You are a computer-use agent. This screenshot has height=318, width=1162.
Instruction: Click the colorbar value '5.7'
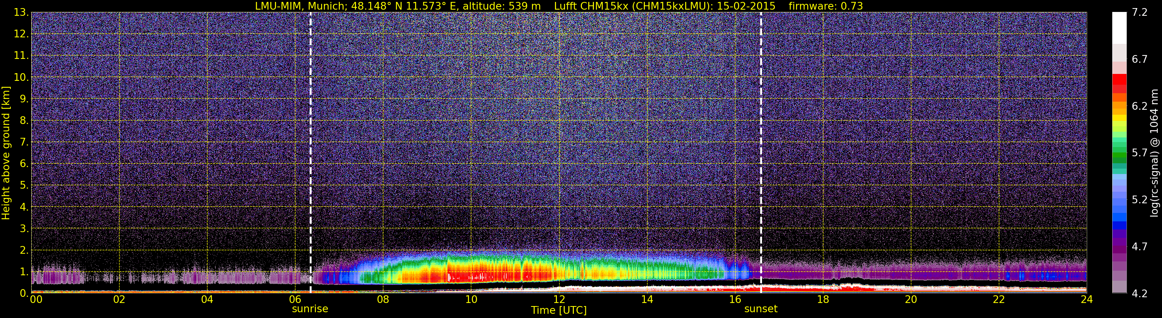(x=1140, y=153)
